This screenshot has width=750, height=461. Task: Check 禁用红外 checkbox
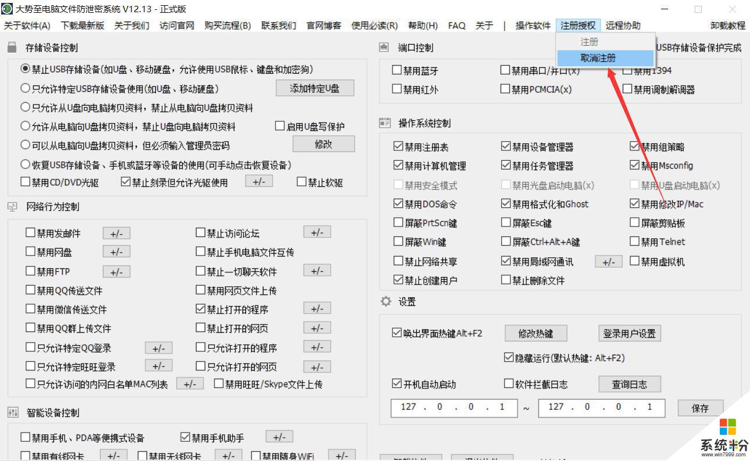click(x=397, y=89)
